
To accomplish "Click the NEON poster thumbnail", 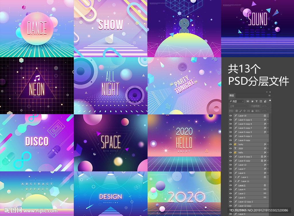I will [x=37, y=86].
